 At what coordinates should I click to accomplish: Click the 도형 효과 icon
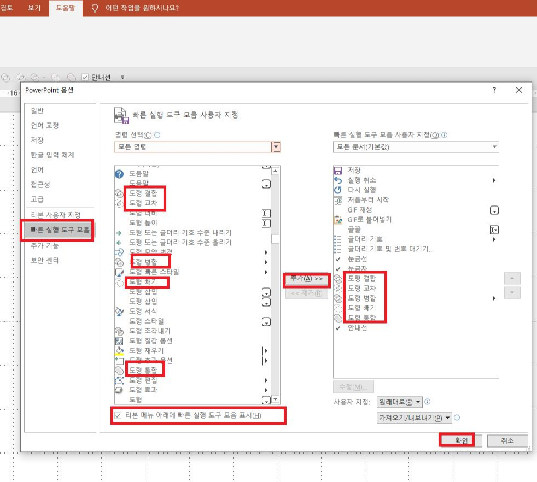tap(119, 390)
